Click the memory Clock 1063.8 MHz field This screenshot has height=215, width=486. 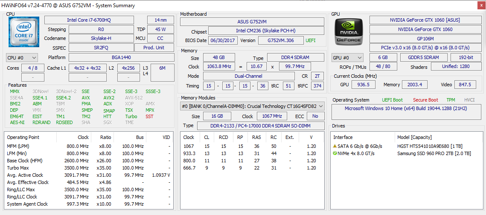(x=219, y=66)
